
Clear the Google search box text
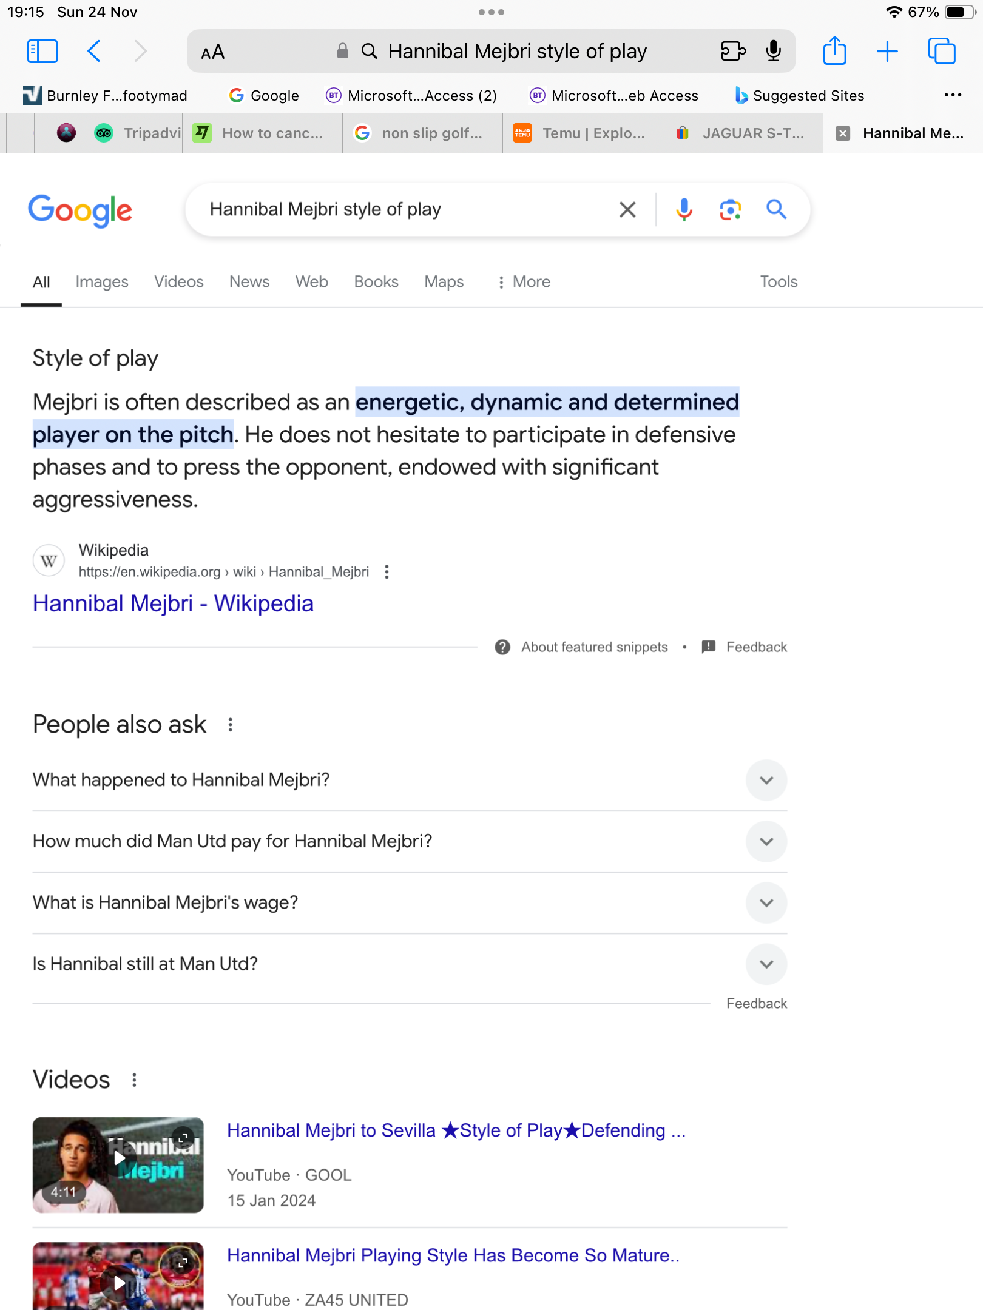click(627, 210)
